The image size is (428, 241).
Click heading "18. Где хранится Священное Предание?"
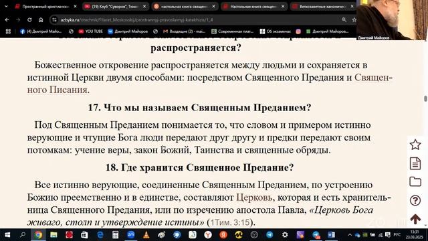199,167
